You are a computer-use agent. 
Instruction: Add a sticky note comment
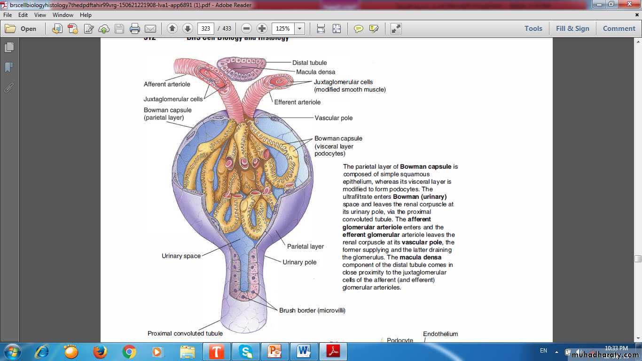point(359,29)
